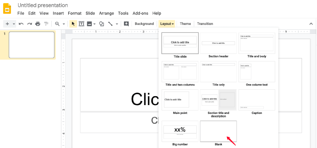Expand the Zoom dropdown arrow
Image resolution: width=317 pixels, height=148 pixels.
pyautogui.click(x=63, y=24)
